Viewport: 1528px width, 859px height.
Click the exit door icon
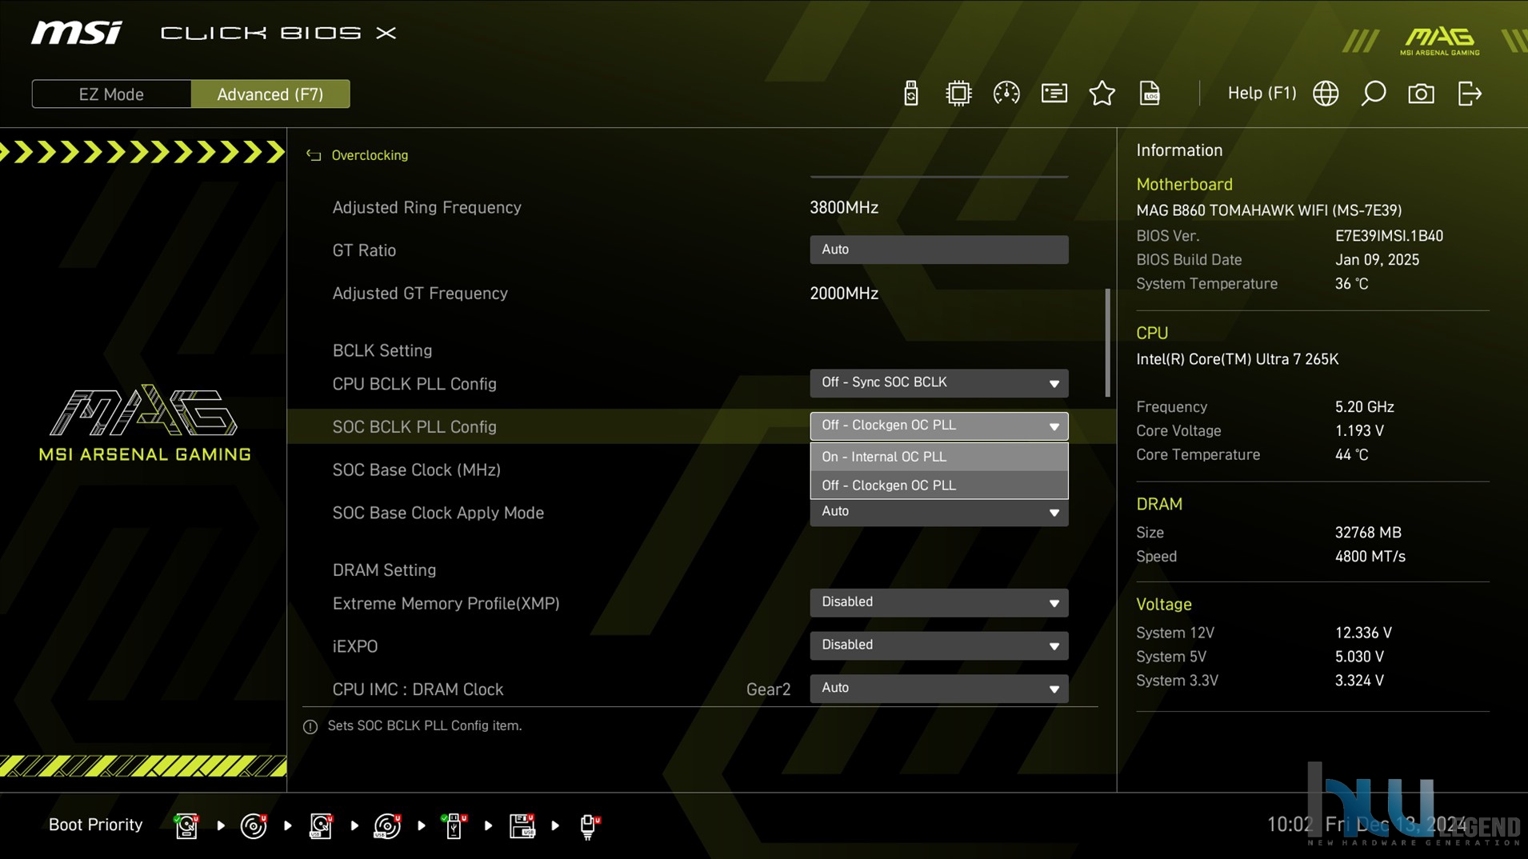1470,94
